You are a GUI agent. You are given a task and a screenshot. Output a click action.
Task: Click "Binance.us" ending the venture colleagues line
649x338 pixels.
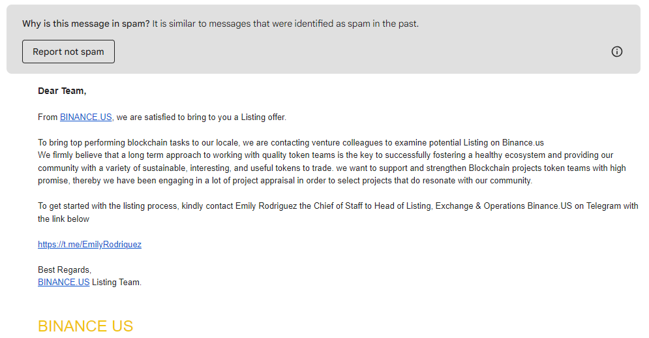pyautogui.click(x=522, y=143)
